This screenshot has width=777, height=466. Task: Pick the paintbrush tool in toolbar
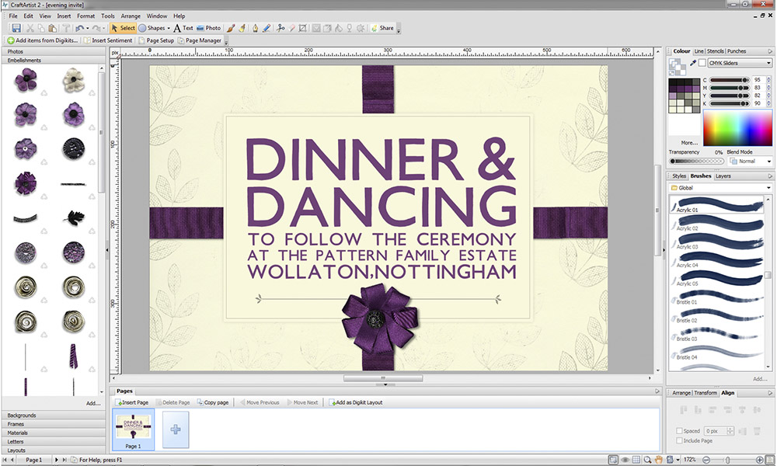[x=231, y=28]
